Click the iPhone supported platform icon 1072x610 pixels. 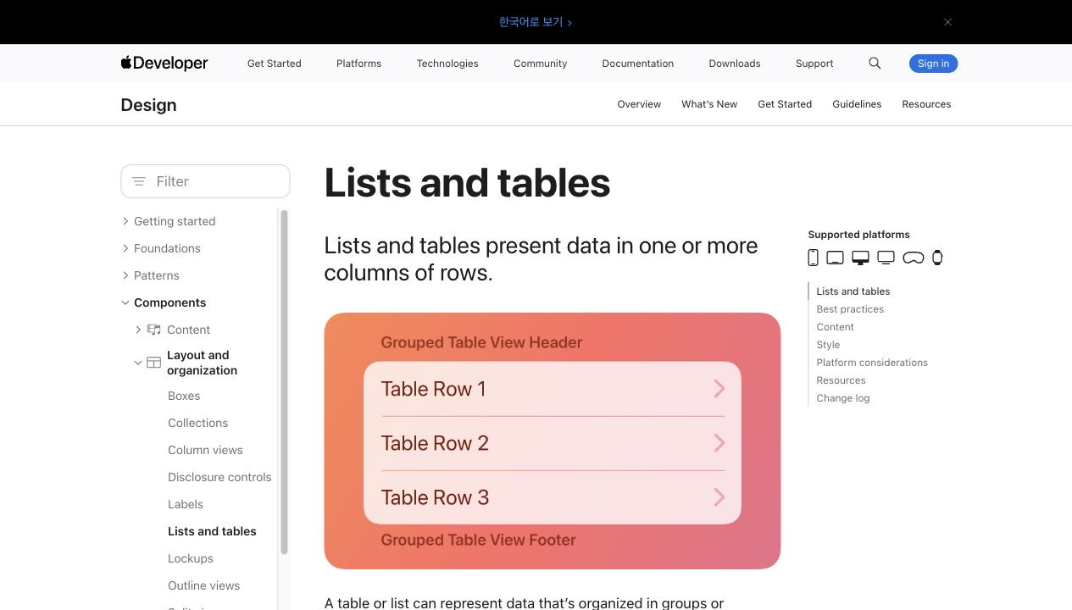[813, 258]
